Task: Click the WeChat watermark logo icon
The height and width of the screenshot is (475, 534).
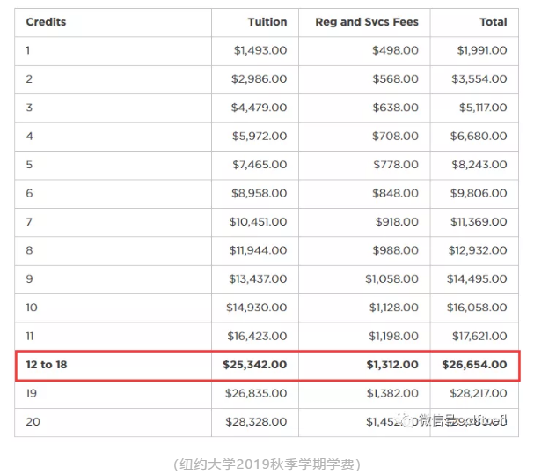Action: [406, 421]
